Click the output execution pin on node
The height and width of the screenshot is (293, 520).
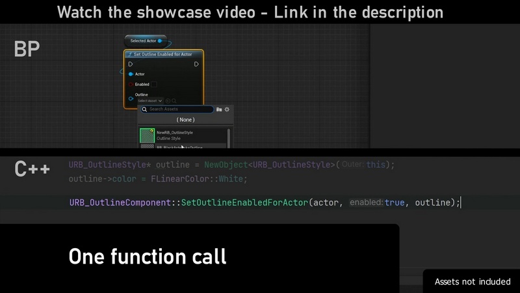coord(197,64)
